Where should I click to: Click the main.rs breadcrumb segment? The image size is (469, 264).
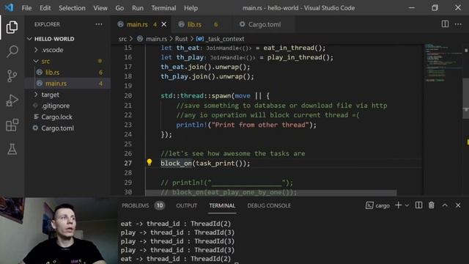(x=156, y=39)
